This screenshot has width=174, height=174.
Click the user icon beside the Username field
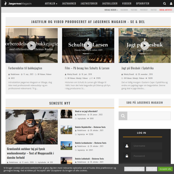127,146
